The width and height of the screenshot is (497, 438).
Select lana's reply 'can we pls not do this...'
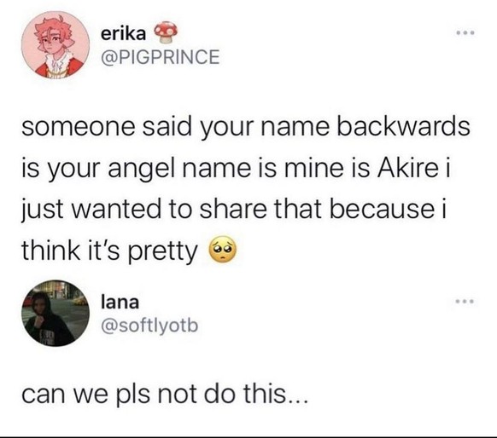click(165, 395)
